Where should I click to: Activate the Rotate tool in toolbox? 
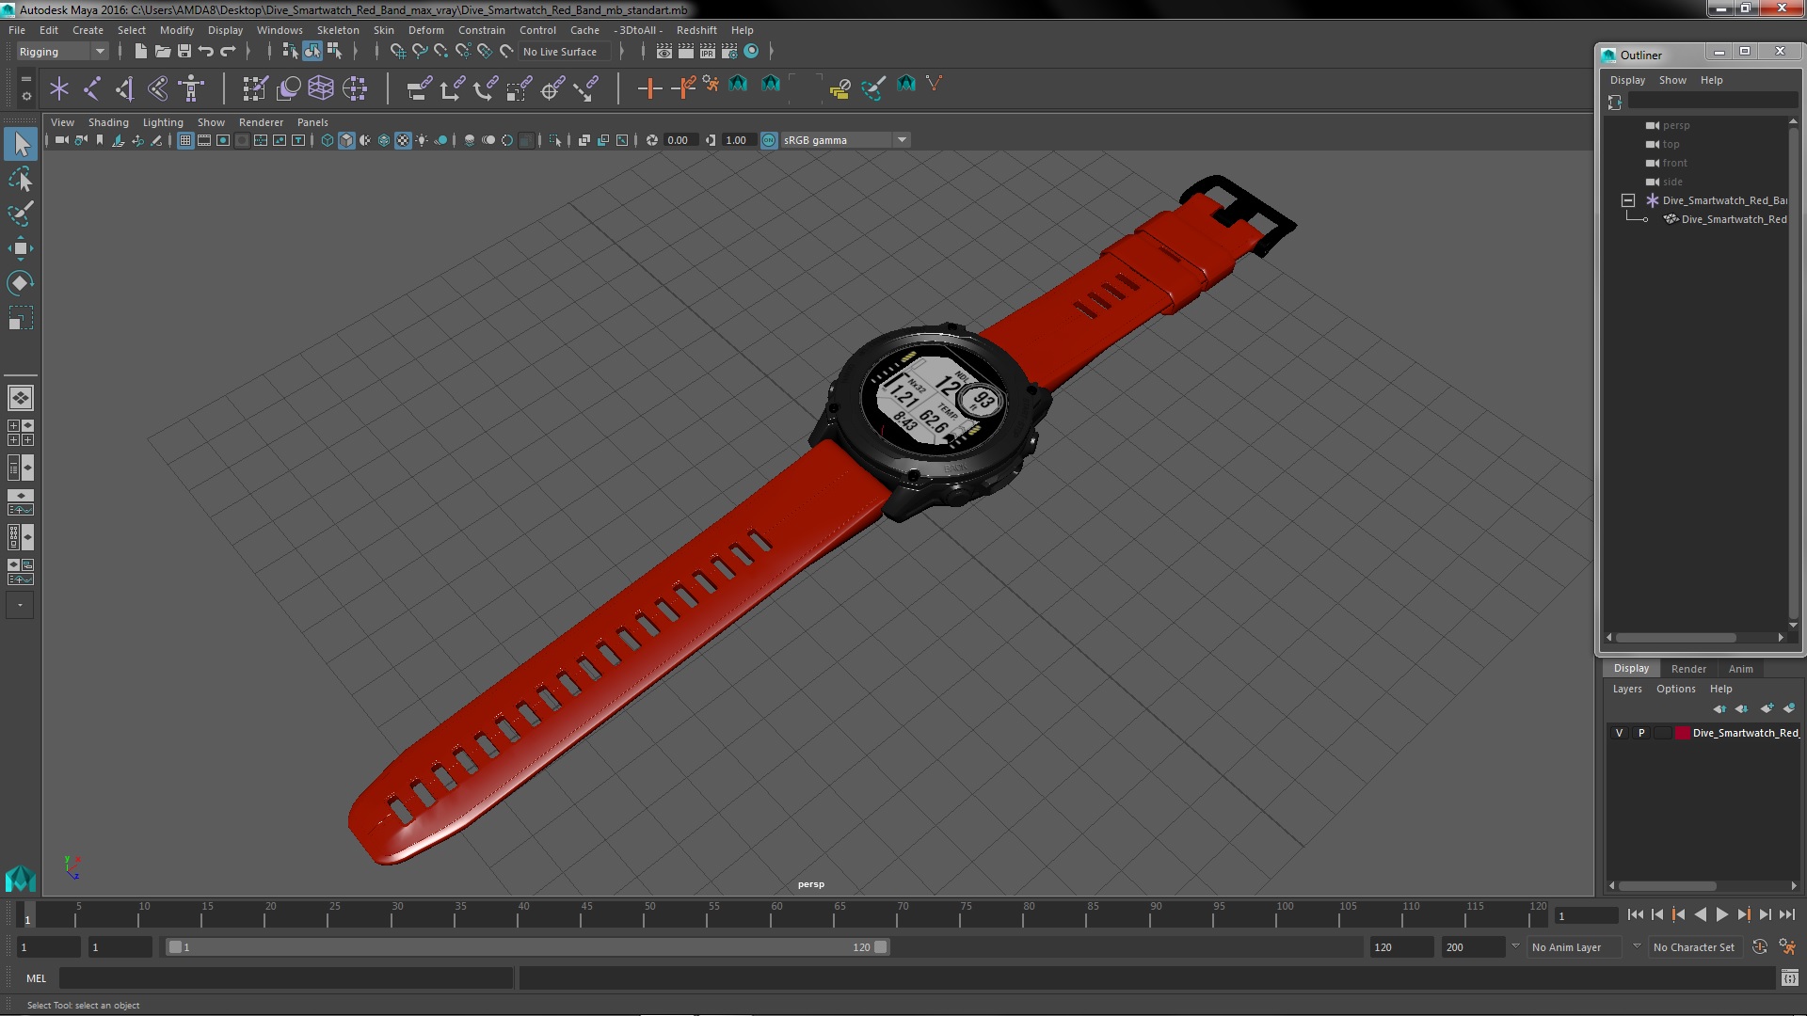tap(21, 283)
